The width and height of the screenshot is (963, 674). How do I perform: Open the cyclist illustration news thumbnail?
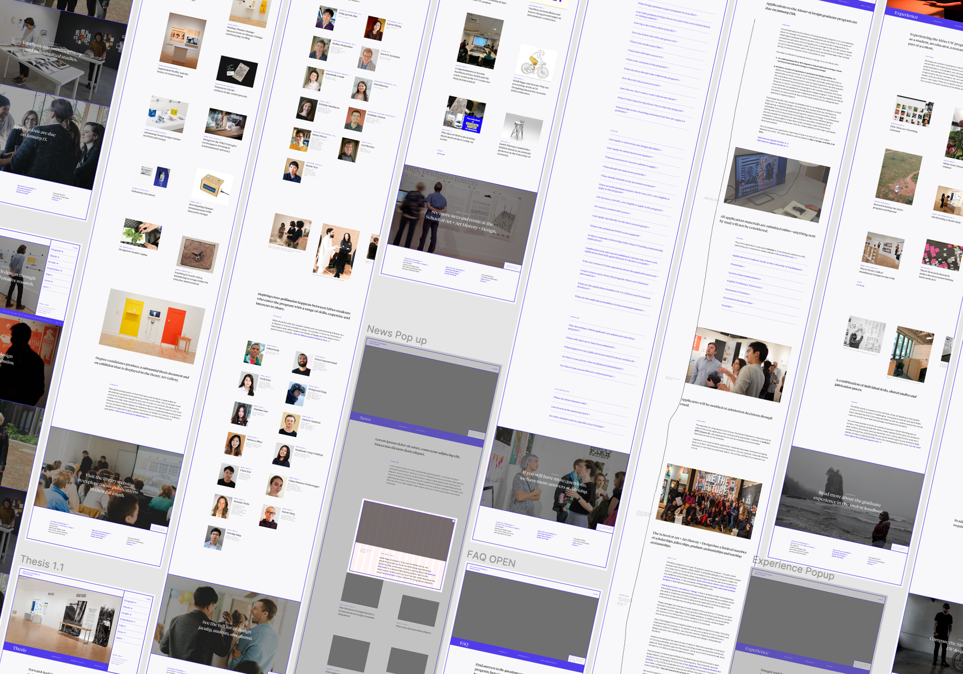point(536,63)
